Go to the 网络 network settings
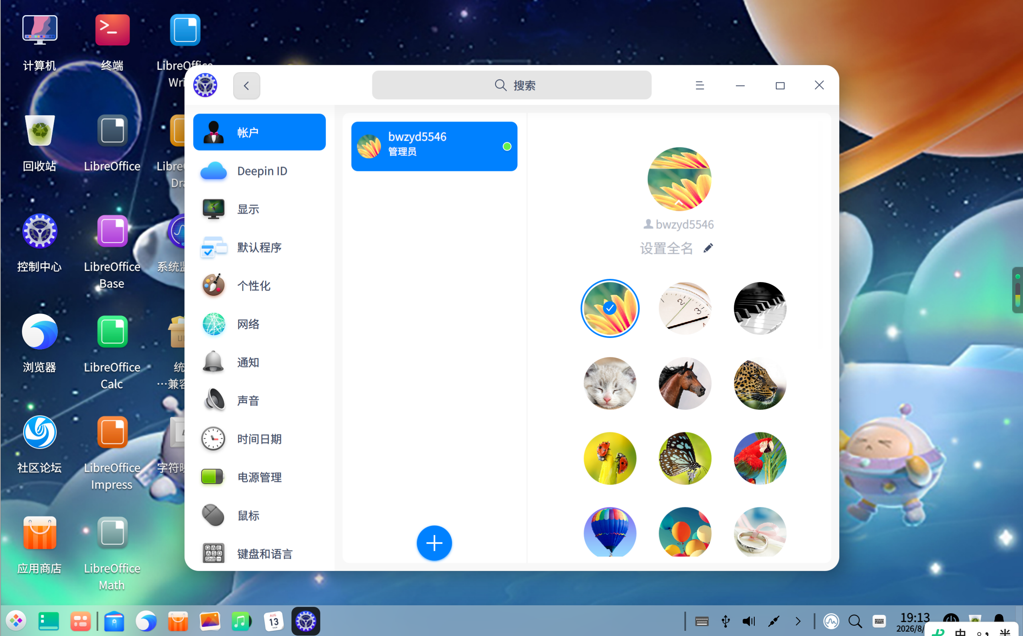The height and width of the screenshot is (636, 1023). [259, 324]
